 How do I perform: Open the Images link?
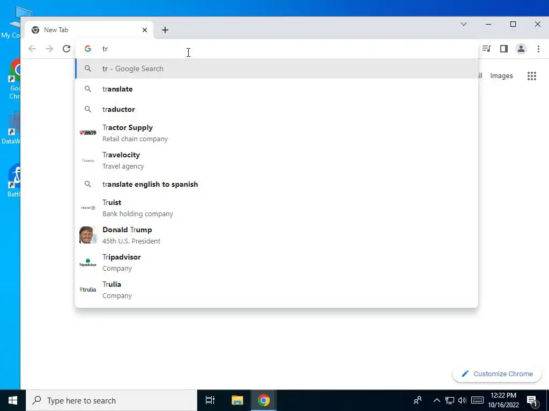click(501, 76)
